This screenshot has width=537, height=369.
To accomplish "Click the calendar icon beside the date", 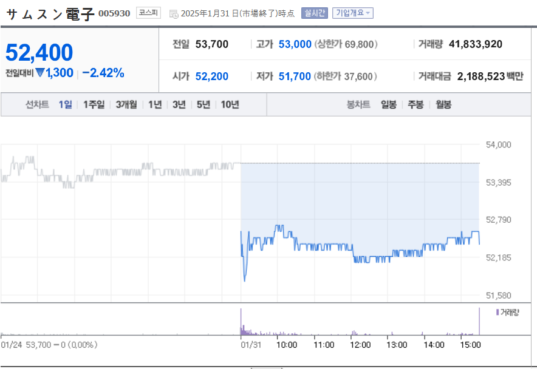I will (x=174, y=13).
